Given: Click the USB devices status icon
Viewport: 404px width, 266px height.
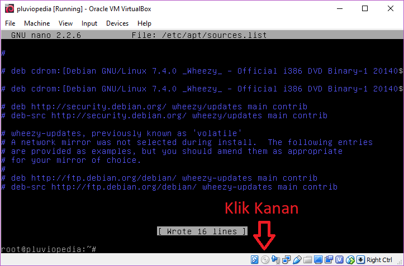Looking at the screenshot, I should tap(297, 259).
